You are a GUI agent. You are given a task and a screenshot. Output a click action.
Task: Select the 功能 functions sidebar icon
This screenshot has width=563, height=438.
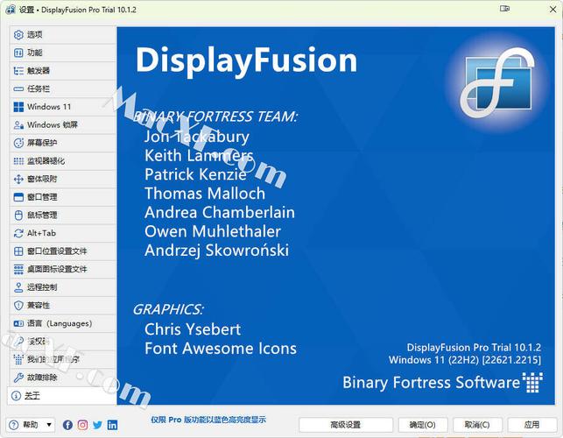pos(18,53)
